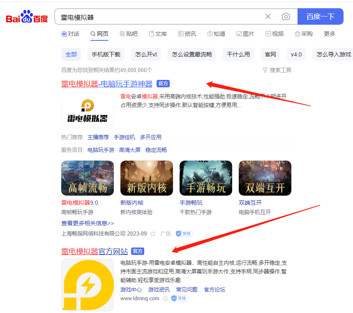353x313 pixels.
Task: Expand the 更多 tabs menu
Action: [329, 34]
